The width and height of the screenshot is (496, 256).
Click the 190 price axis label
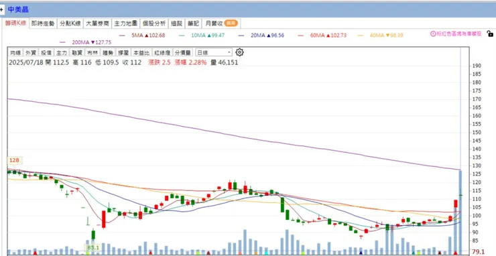point(477,66)
